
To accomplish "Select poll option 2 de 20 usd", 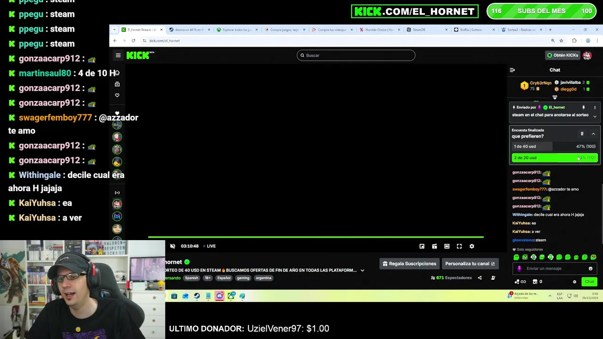I will tap(554, 158).
